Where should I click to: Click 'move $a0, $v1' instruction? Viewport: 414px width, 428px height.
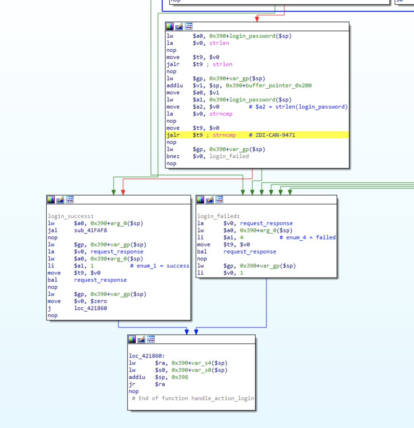(x=193, y=92)
